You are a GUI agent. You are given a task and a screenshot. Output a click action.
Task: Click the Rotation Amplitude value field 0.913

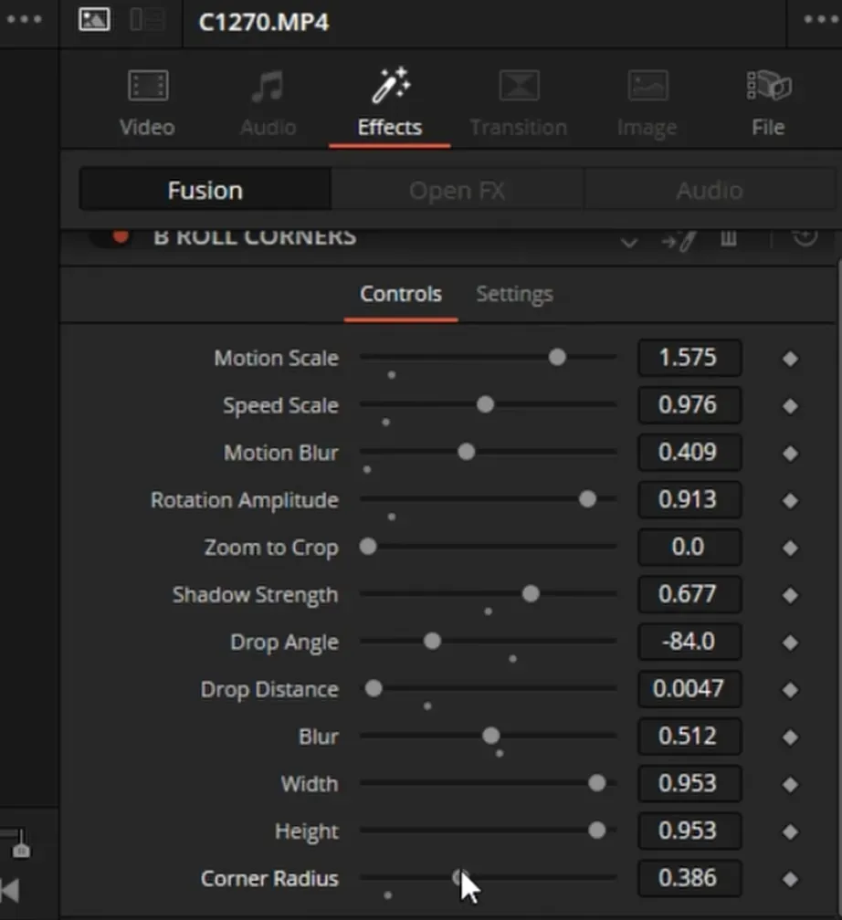(689, 499)
